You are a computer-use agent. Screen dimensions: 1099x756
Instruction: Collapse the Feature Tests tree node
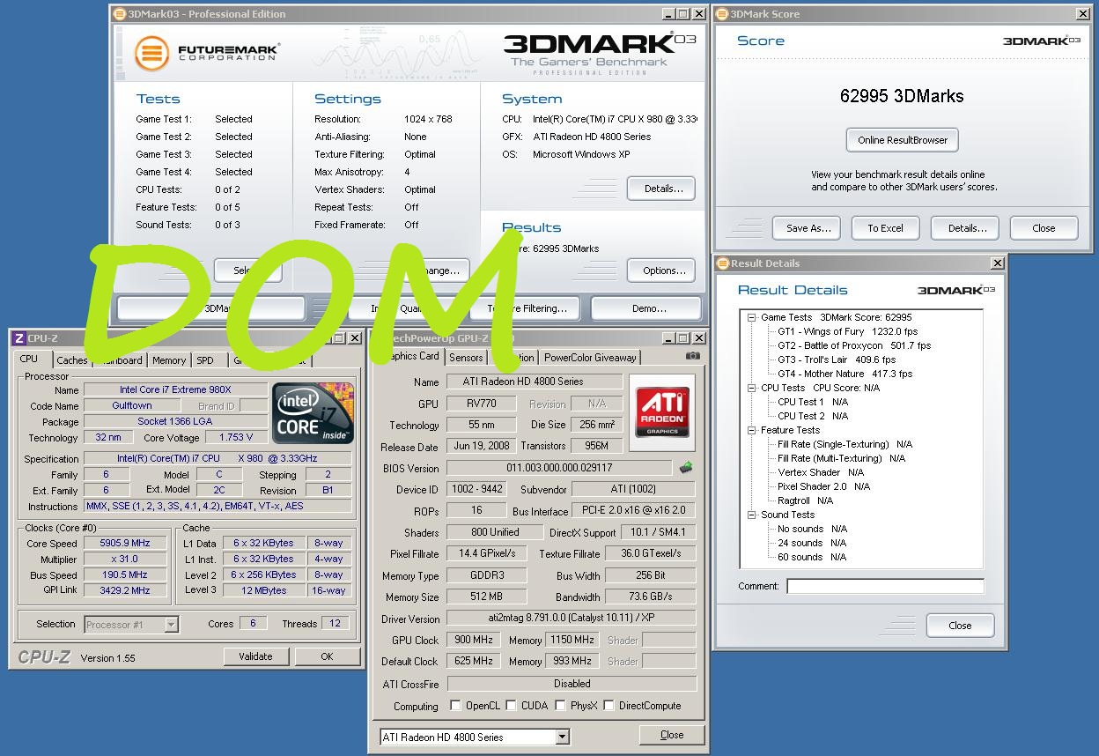pyautogui.click(x=752, y=430)
